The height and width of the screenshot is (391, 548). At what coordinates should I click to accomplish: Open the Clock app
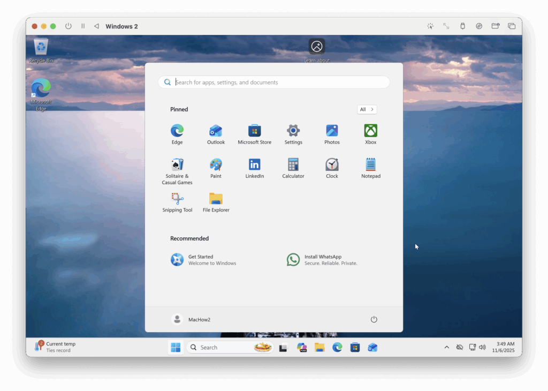click(332, 167)
